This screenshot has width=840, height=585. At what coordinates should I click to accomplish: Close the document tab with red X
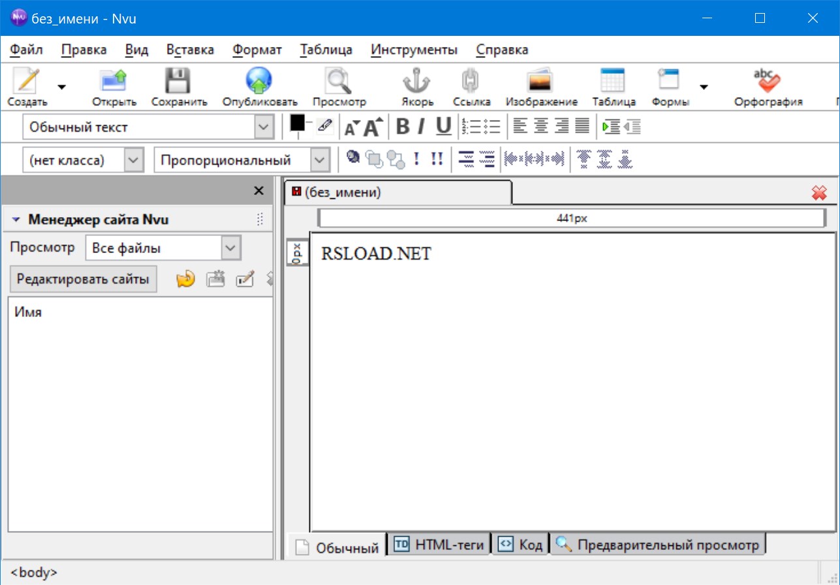pyautogui.click(x=818, y=192)
